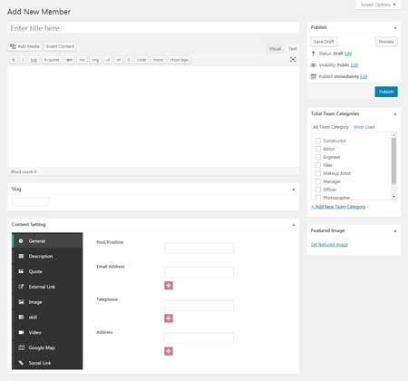Viewport: 408px width, 381px height.
Task: Open distraction-free writing mode icon
Action: 293,60
